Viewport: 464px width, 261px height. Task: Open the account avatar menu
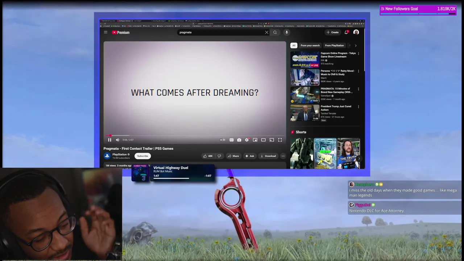point(356,32)
